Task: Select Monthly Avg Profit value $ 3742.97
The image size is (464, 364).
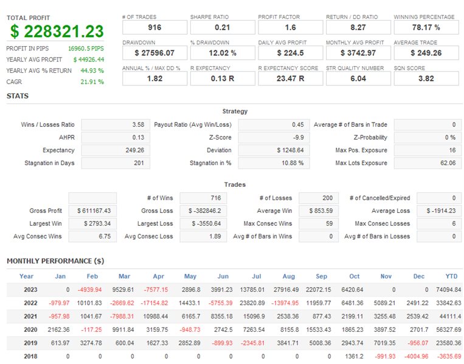Action: 358,53
